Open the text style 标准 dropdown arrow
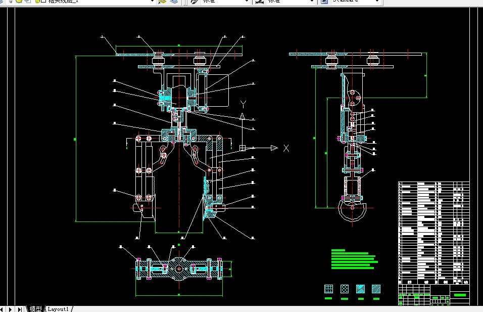Viewport: 483px width, 312px height. click(247, 2)
